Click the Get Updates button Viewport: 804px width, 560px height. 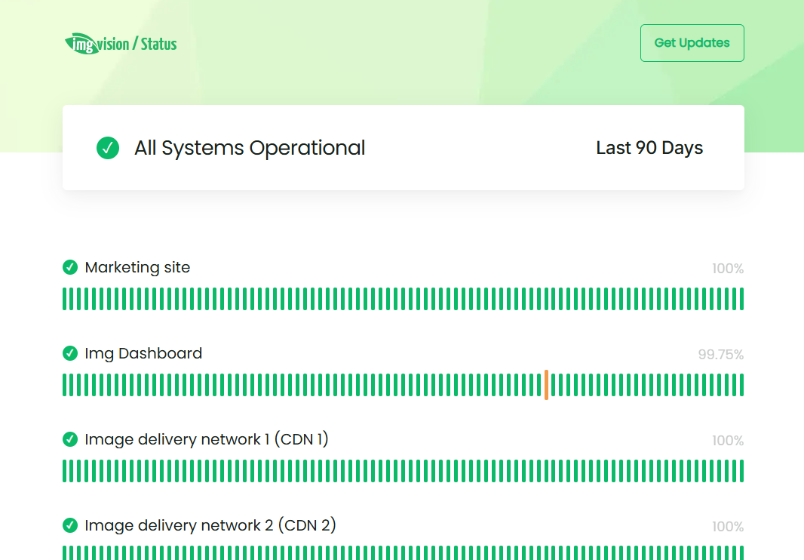point(692,43)
